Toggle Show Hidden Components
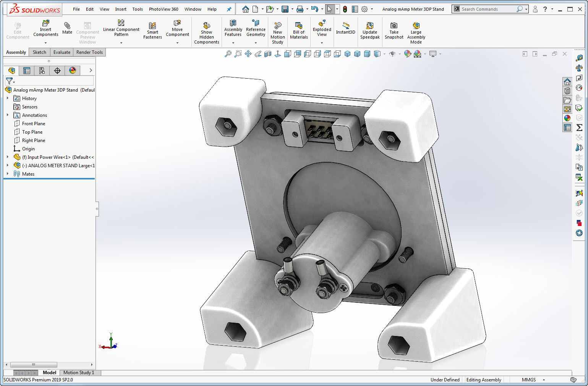This screenshot has height=386, width=588. 207,26
